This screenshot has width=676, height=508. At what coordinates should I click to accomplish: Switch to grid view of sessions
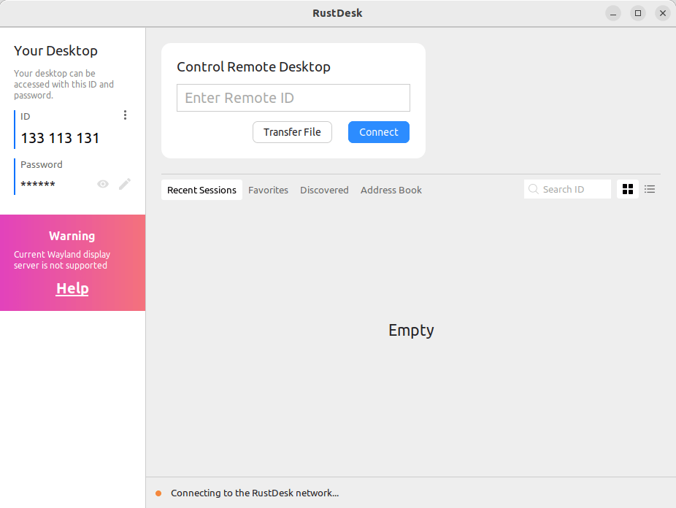(628, 189)
